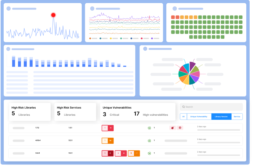The height and width of the screenshot is (167, 253).
Task: Click the tallest bar in bar chart
Action: pyautogui.click(x=14, y=62)
